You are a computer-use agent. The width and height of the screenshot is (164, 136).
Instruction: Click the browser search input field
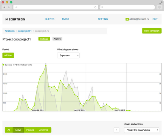[127, 7]
